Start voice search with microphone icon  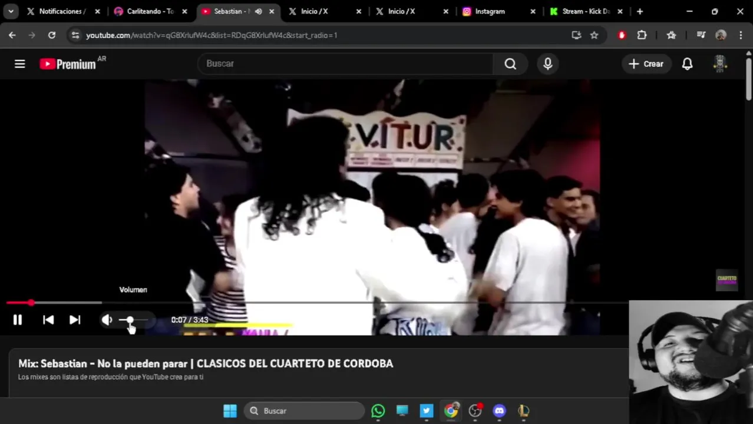coord(548,64)
